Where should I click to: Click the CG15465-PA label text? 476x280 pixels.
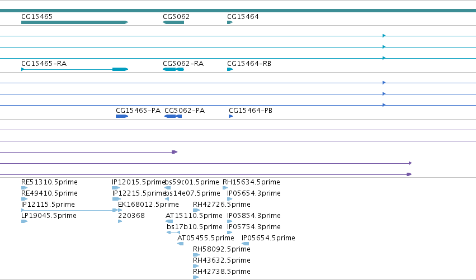tap(138, 111)
